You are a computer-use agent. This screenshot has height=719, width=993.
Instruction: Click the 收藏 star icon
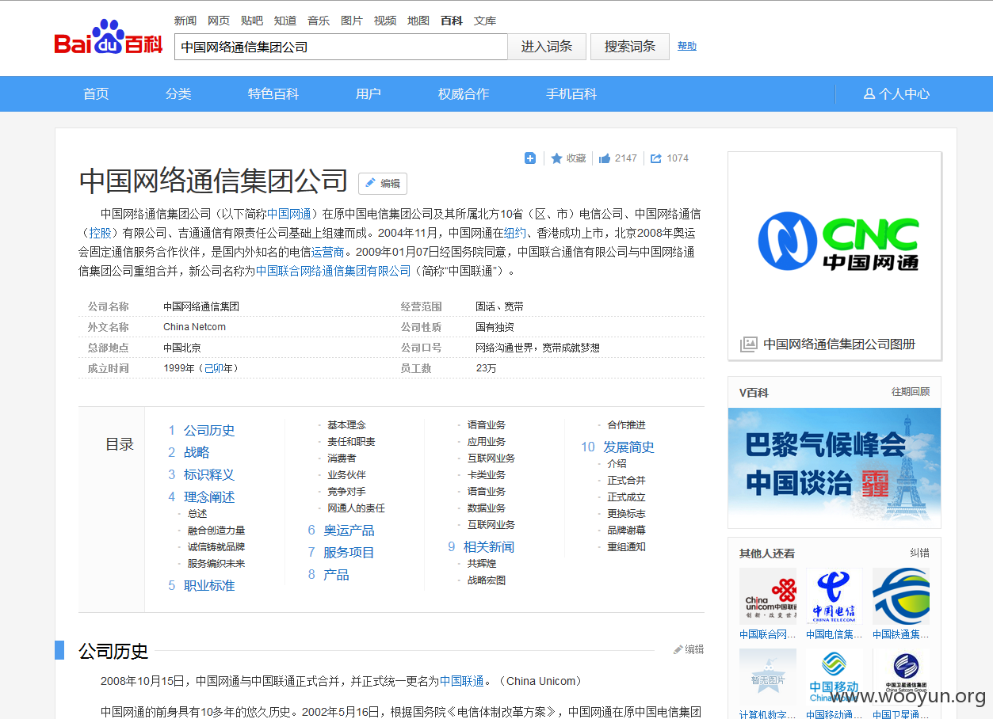point(556,158)
